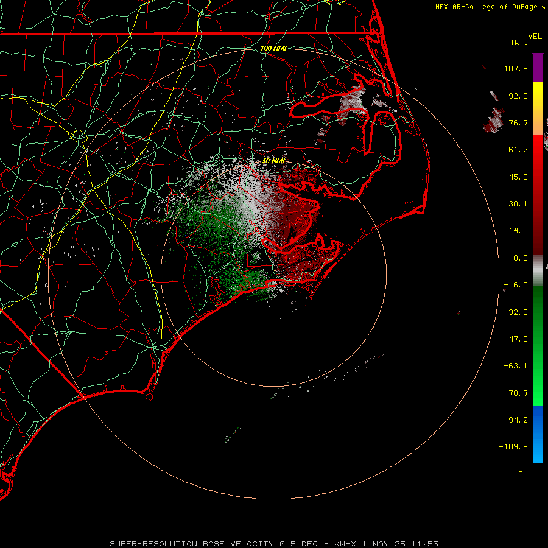Screen dimensions: 548x548
Task: Click the 100 NMI range ring label
Action: click(x=273, y=48)
